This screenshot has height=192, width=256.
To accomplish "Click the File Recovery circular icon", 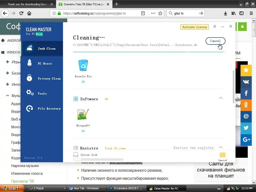I will click(x=29, y=108).
